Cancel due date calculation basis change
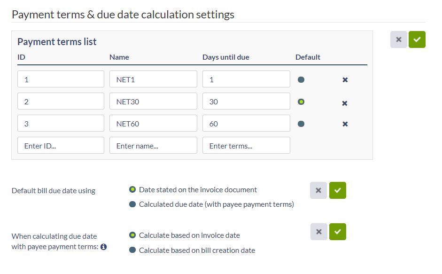This screenshot has width=442, height=274. click(x=319, y=232)
